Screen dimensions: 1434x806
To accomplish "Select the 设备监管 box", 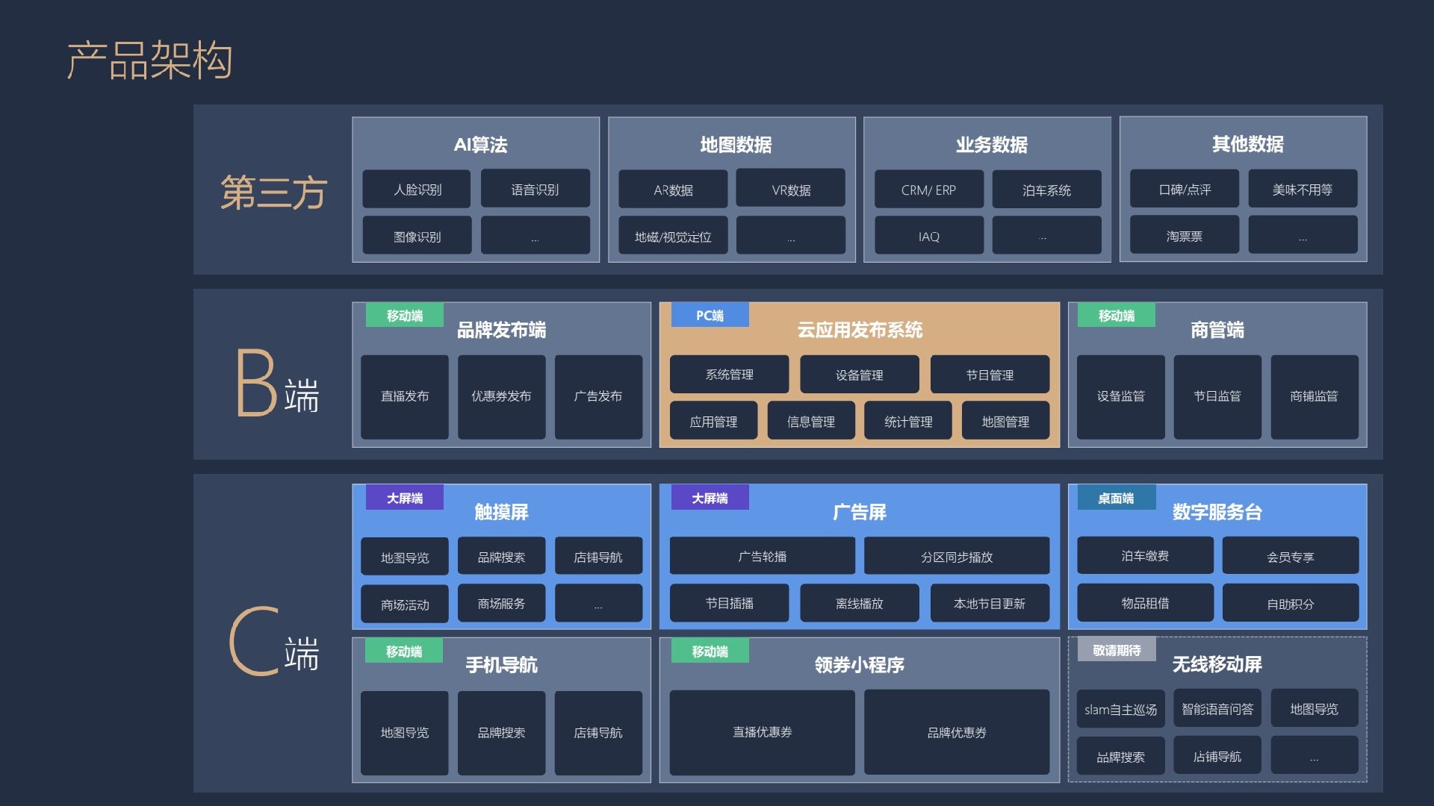I will tap(1120, 396).
